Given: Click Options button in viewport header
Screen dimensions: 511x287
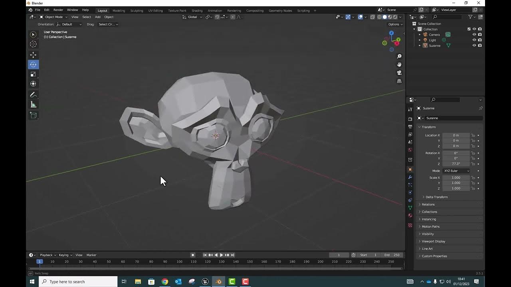Looking at the screenshot, I should (x=395, y=24).
